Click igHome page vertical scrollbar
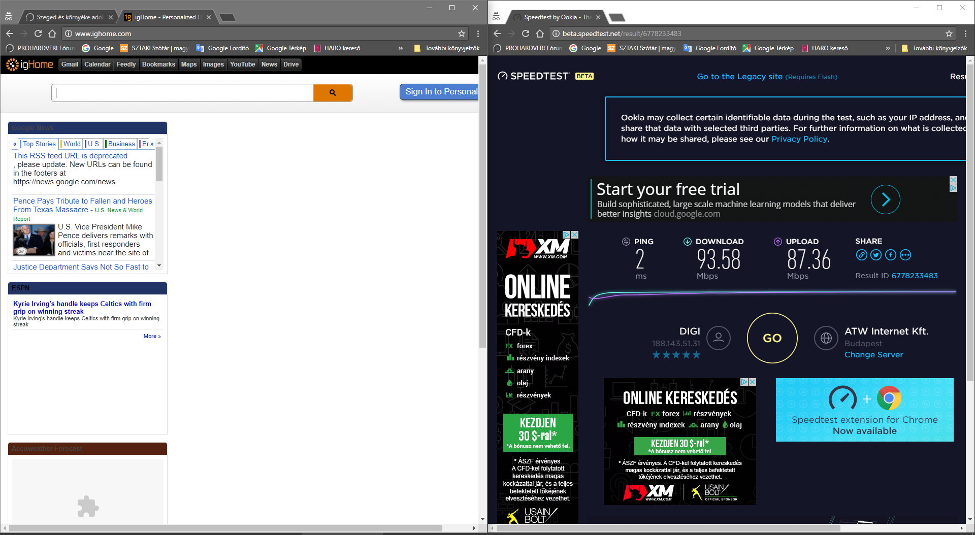Screen dimensions: 975x535 pyautogui.click(x=482, y=206)
